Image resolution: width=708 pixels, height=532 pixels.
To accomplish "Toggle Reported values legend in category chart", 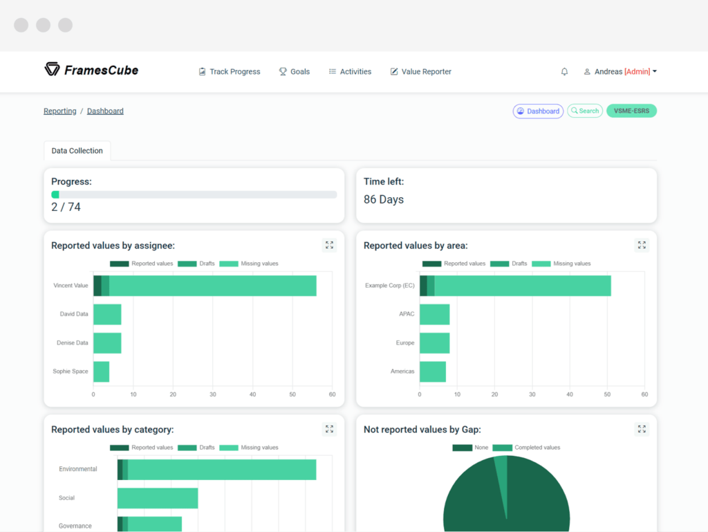I will [x=141, y=448].
